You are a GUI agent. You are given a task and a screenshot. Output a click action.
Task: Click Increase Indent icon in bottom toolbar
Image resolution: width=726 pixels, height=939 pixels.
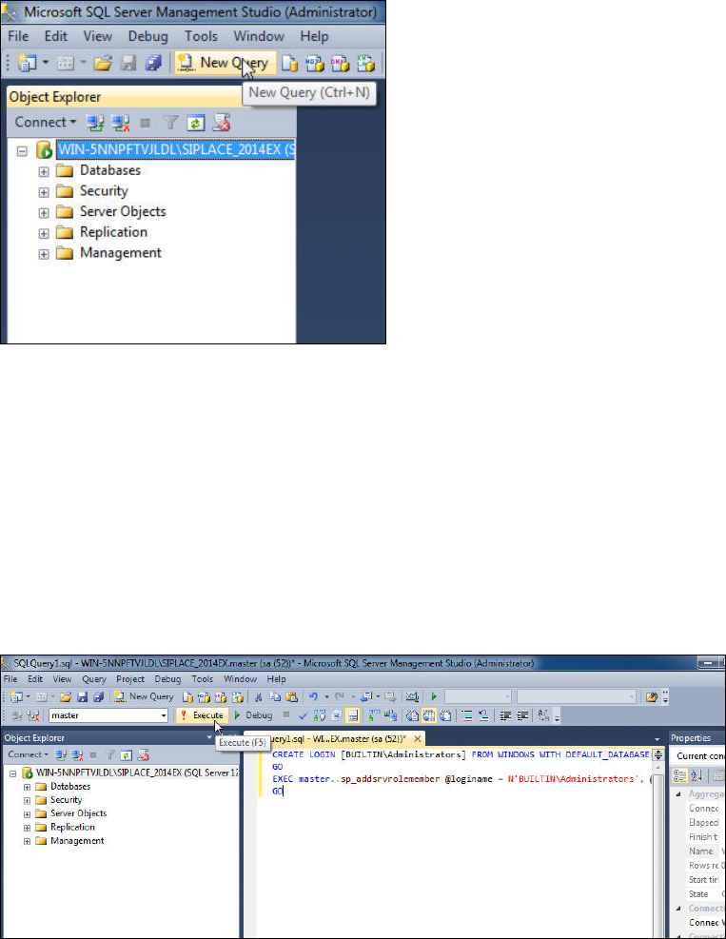[522, 715]
